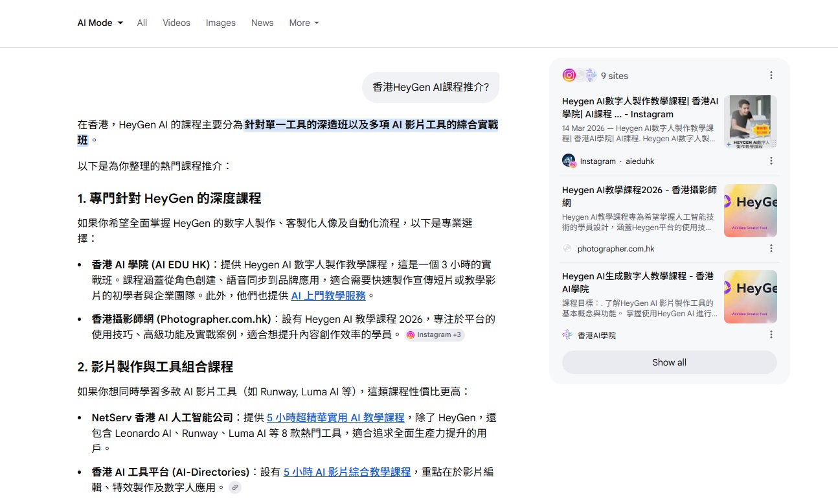Switch to the Videos tab
The width and height of the screenshot is (838, 501).
[176, 23]
